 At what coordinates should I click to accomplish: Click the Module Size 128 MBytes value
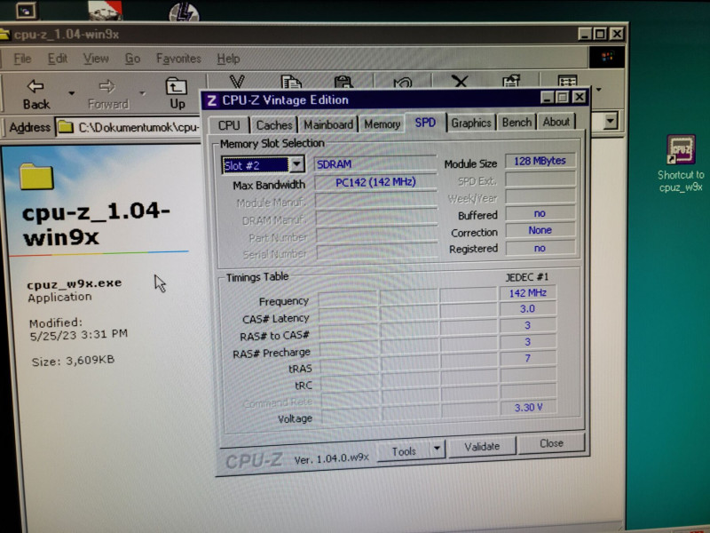click(540, 161)
